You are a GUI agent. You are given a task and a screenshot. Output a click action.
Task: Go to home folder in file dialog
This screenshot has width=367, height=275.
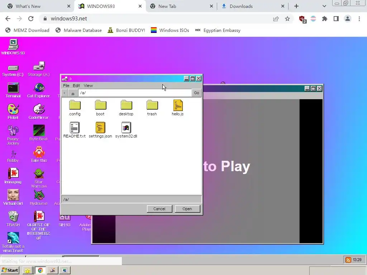click(73, 93)
